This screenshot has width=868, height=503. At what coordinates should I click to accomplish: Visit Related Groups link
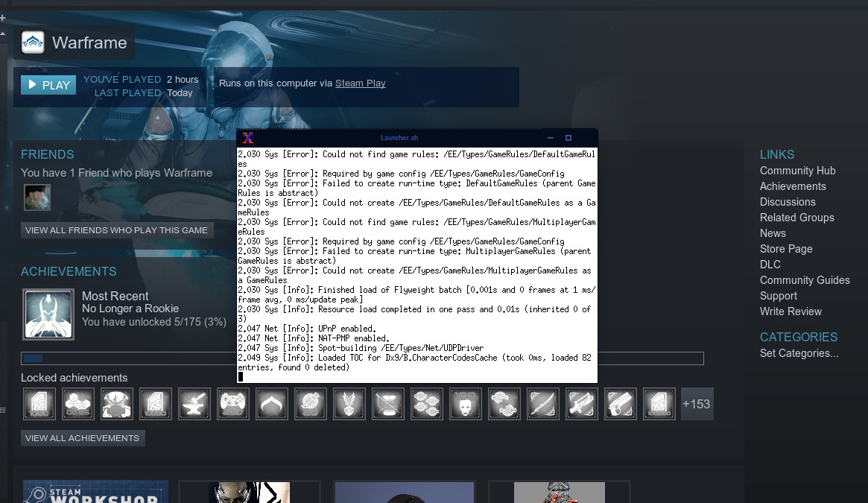coord(796,217)
